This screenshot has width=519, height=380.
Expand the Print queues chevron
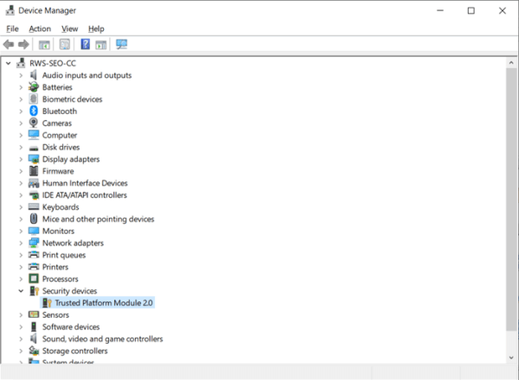tap(21, 255)
